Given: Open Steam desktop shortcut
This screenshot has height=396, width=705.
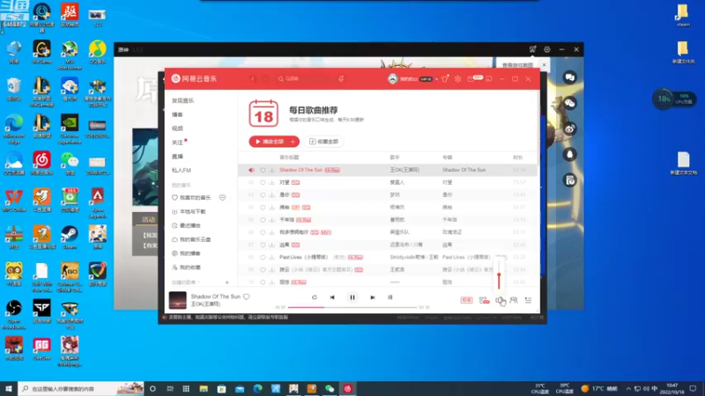Looking at the screenshot, I should (70, 238).
